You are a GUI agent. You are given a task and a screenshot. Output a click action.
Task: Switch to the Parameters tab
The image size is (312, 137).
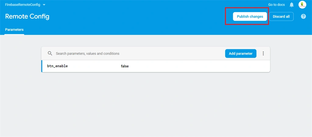14,30
